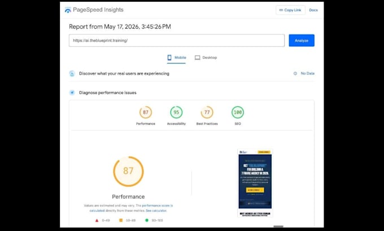Select the Performance score 87 gauge
This screenshot has width=384, height=231.
pyautogui.click(x=146, y=112)
